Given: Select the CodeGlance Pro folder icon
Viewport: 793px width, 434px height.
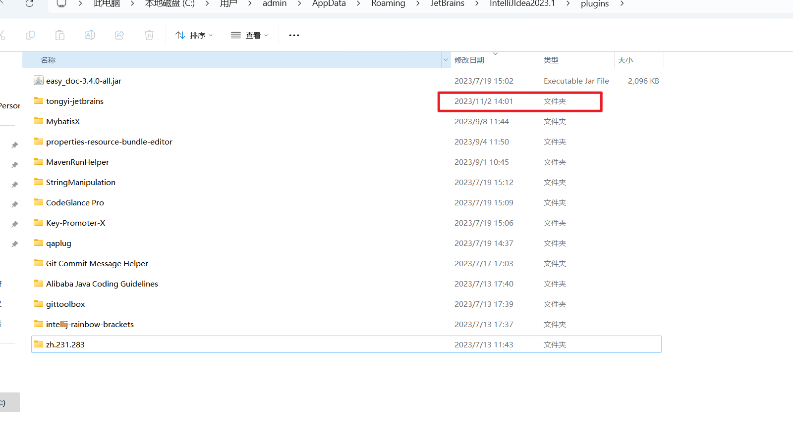Looking at the screenshot, I should pos(39,202).
